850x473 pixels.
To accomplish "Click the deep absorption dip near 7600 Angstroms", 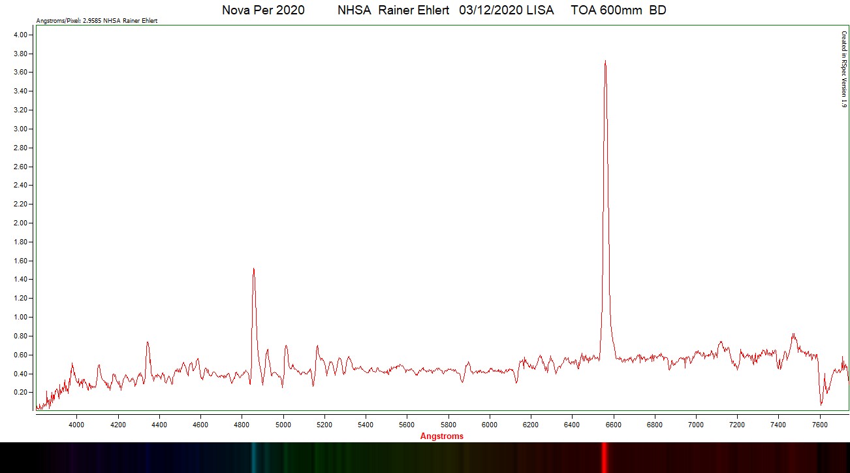I will coord(821,403).
